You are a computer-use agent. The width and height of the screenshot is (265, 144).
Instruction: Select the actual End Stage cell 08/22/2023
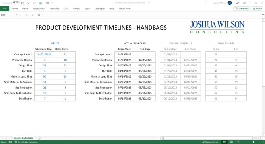click(x=145, y=99)
